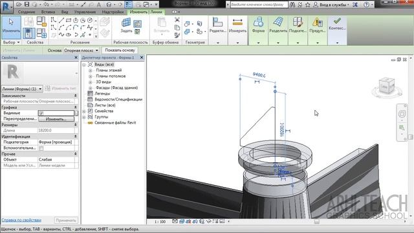
Task: Select the Изменить (Modify) arrow tool
Action: (x=11, y=27)
